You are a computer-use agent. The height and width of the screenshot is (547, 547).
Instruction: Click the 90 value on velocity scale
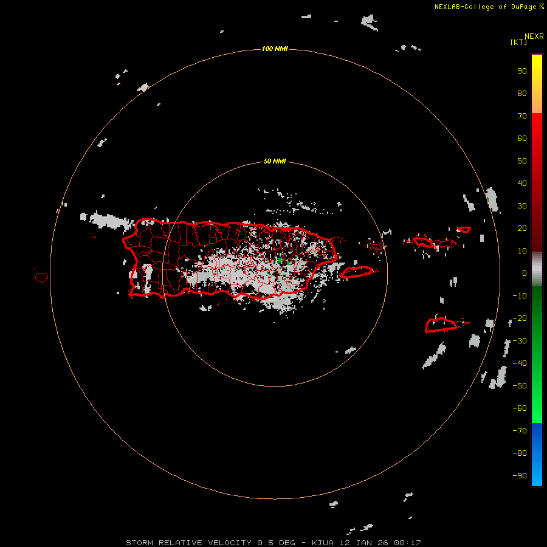pos(522,71)
